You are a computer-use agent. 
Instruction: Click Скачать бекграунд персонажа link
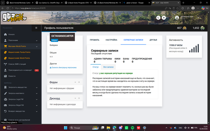tap(63, 67)
